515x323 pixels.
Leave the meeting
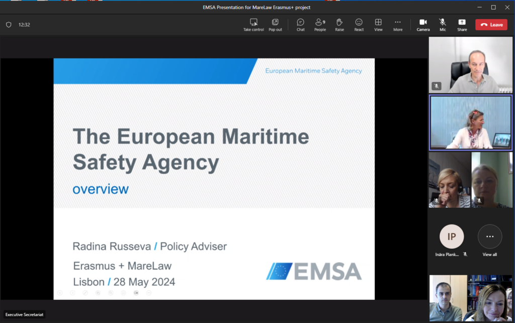(491, 25)
